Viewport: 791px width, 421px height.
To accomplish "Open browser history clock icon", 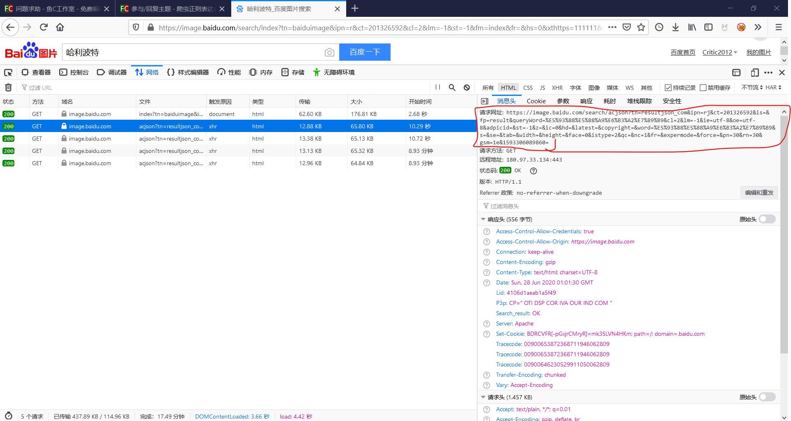I will (x=659, y=27).
